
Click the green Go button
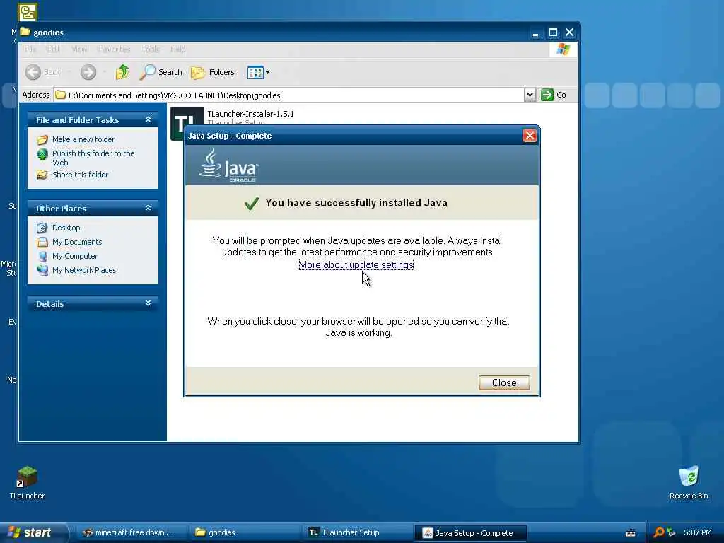[553, 95]
